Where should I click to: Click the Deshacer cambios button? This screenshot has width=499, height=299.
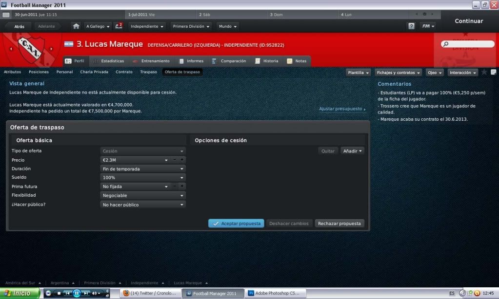(x=289, y=224)
